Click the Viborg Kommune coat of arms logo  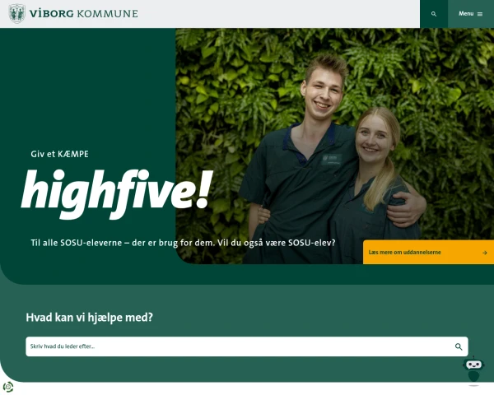[x=16, y=13]
